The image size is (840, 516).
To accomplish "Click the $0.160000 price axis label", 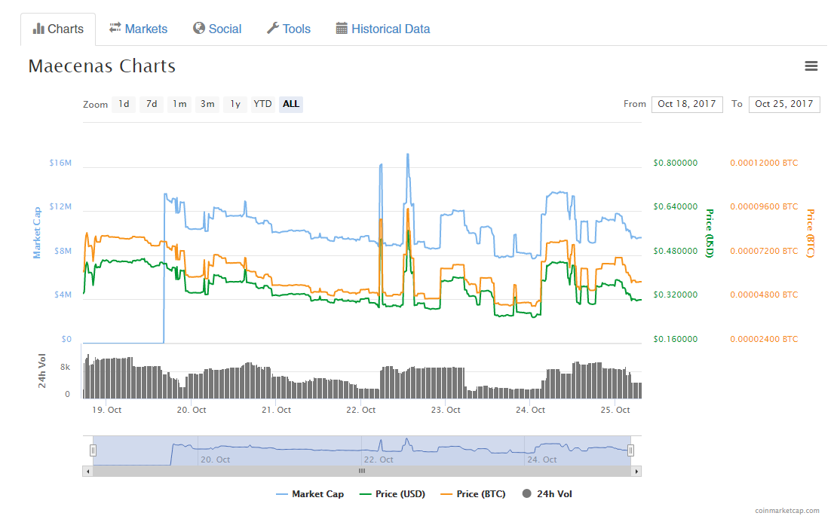I will [x=675, y=340].
